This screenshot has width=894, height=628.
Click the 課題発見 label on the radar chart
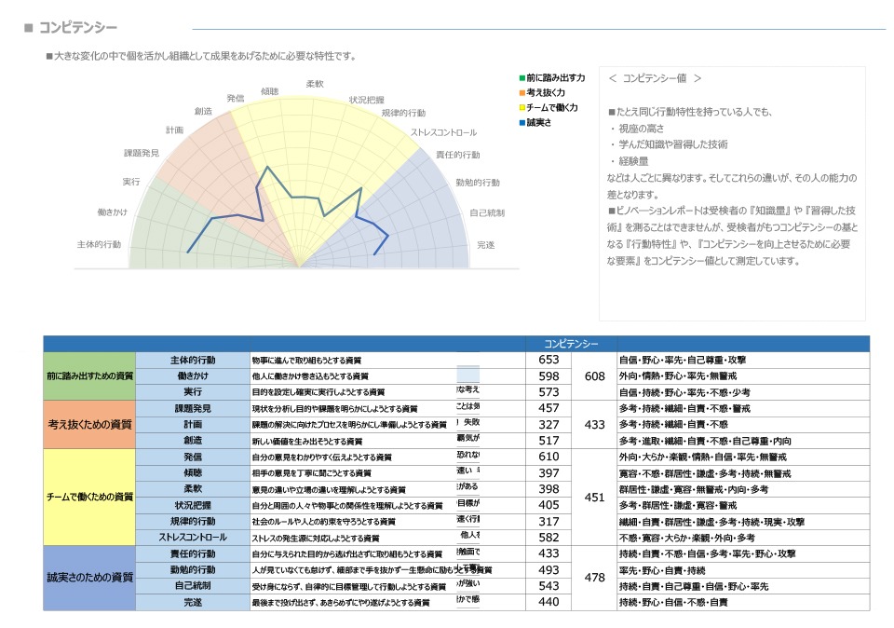(x=142, y=153)
